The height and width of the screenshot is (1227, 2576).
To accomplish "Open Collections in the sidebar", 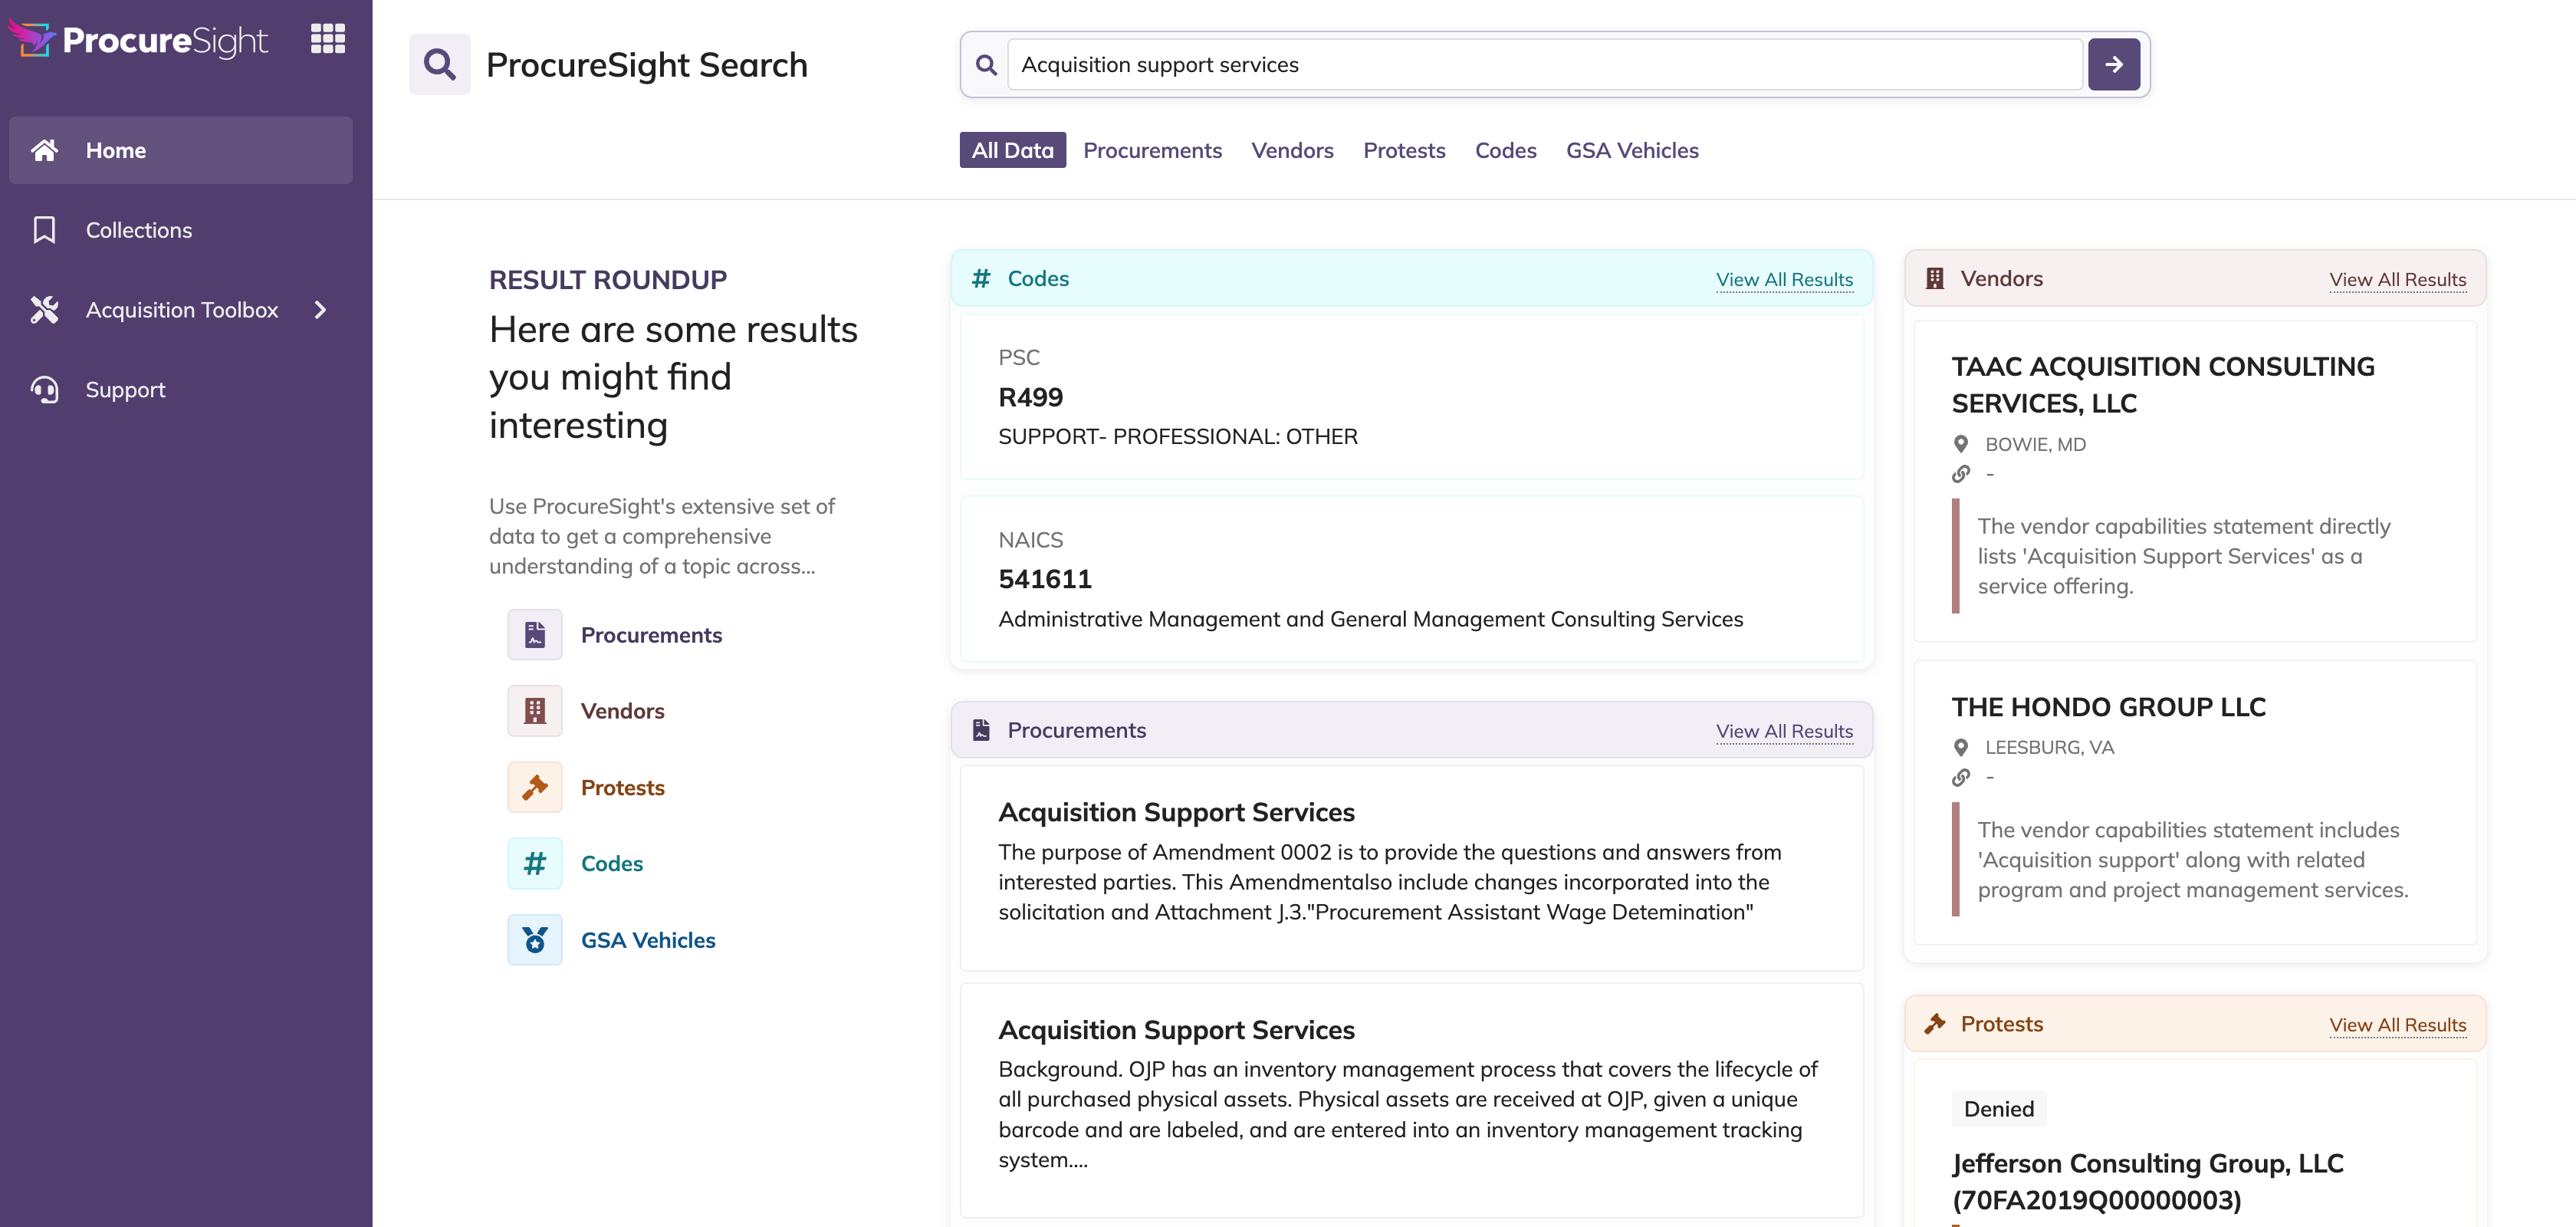I will (x=180, y=230).
